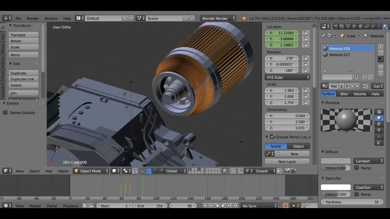
Task: Click the Duplicate button
Action: pyautogui.click(x=24, y=73)
